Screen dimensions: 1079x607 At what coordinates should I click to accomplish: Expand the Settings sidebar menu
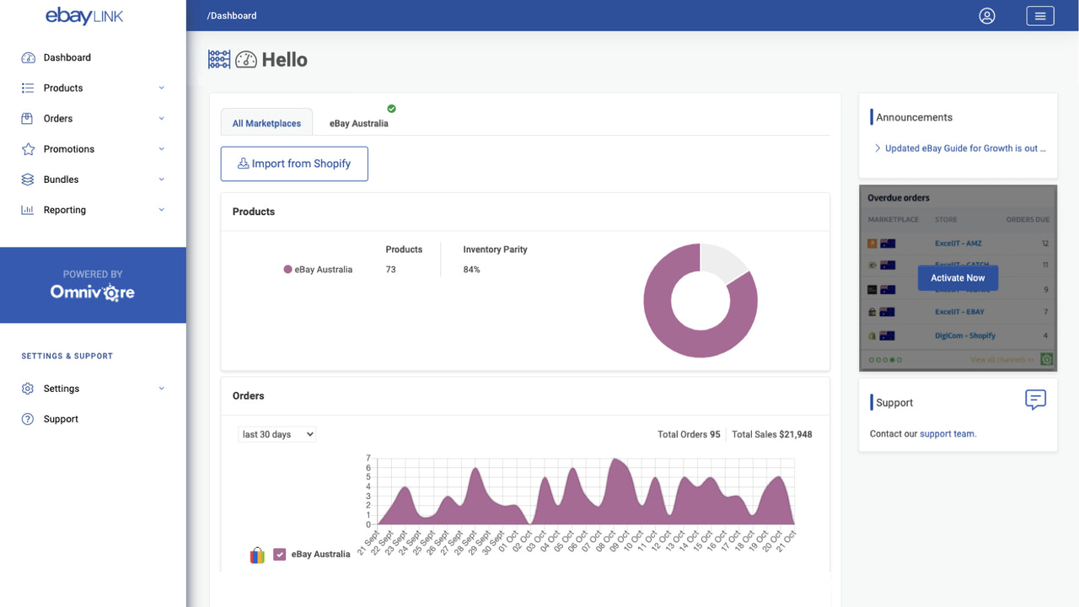[x=161, y=388]
